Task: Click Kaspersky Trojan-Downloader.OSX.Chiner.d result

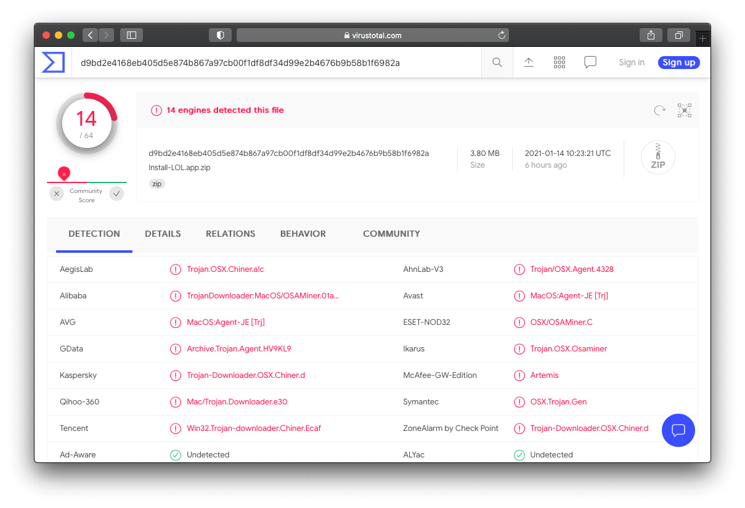Action: click(246, 375)
